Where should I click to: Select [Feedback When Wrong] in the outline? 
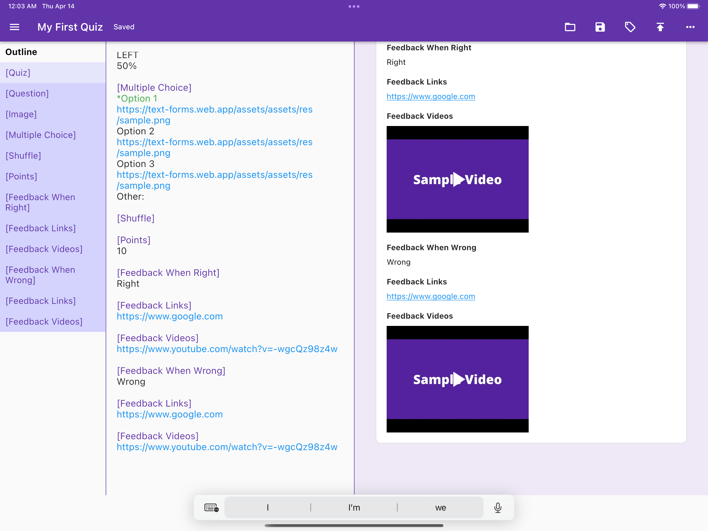(x=53, y=275)
